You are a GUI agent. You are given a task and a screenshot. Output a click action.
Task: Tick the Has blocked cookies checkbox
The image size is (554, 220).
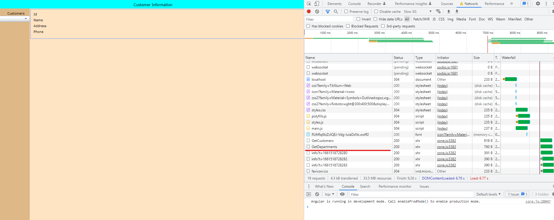(x=308, y=26)
